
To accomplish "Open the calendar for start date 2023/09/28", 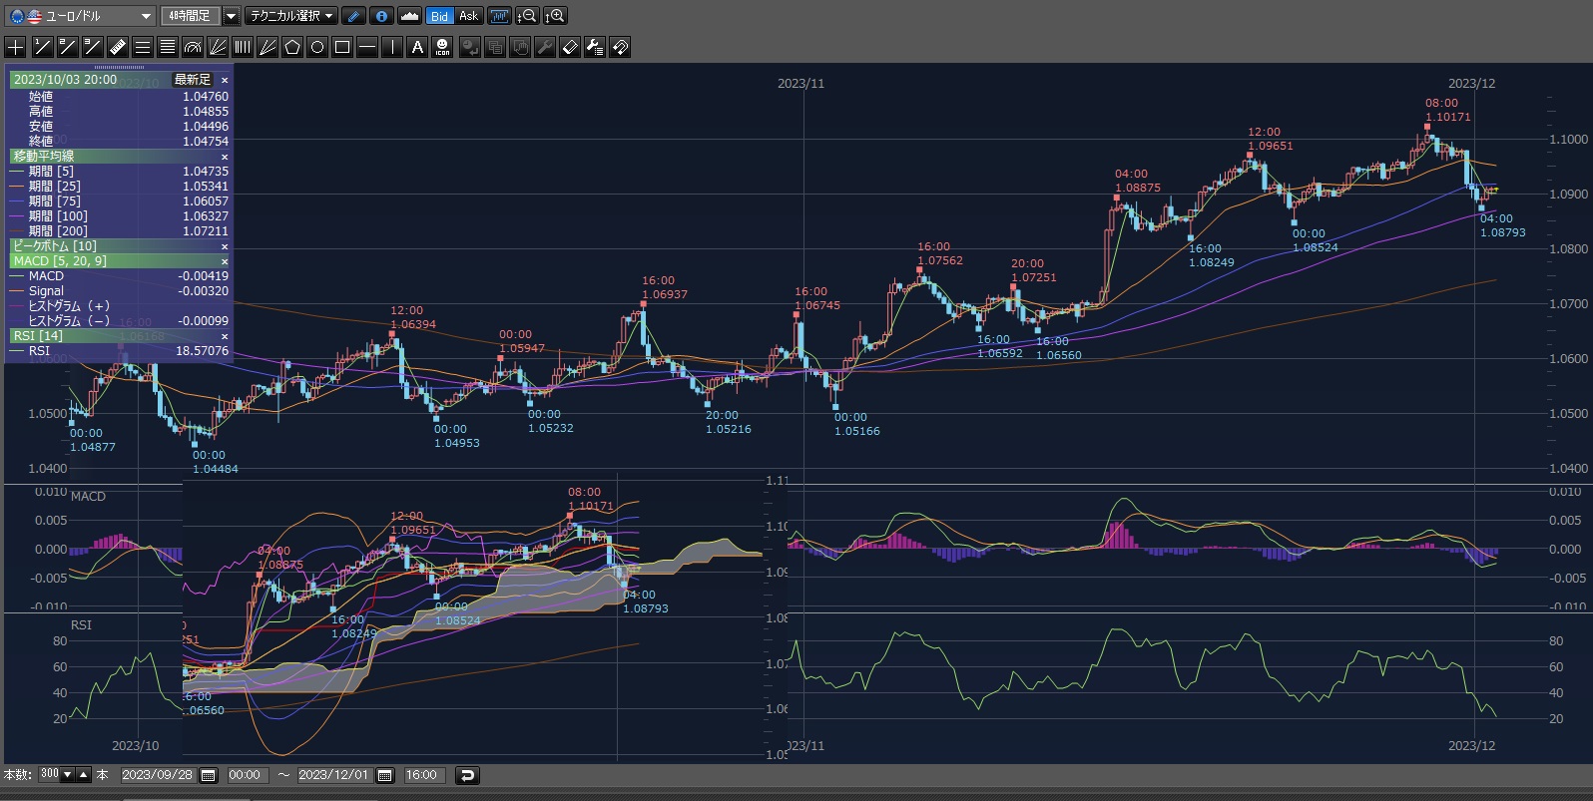I will pos(209,775).
